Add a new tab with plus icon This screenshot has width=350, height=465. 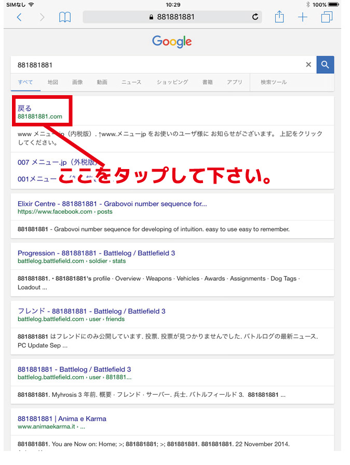[x=303, y=17]
